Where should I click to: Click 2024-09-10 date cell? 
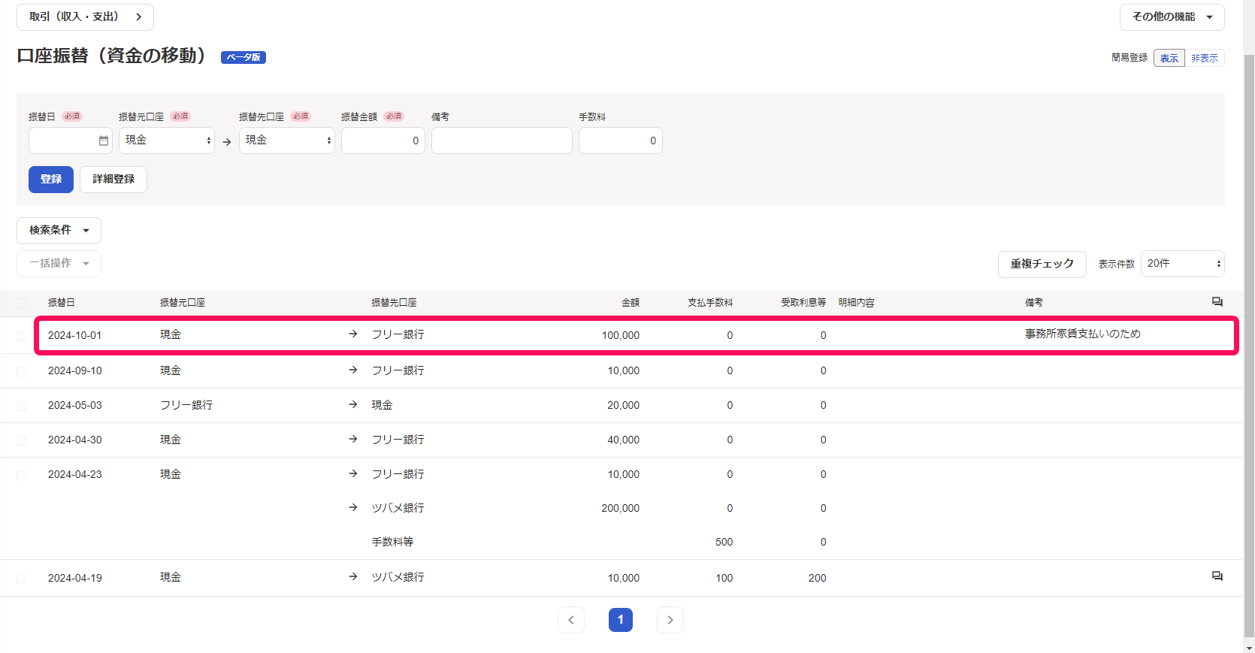[74, 371]
